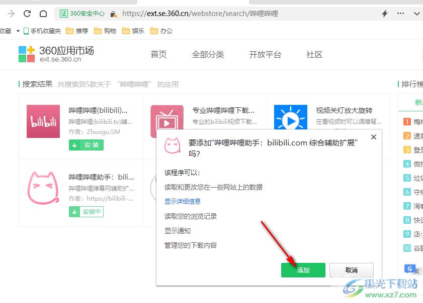Open 哔哩哔哩助手: bili... app title

(x=101, y=177)
